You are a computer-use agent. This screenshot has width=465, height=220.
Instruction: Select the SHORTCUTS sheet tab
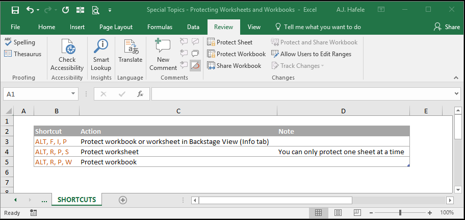[x=77, y=200]
